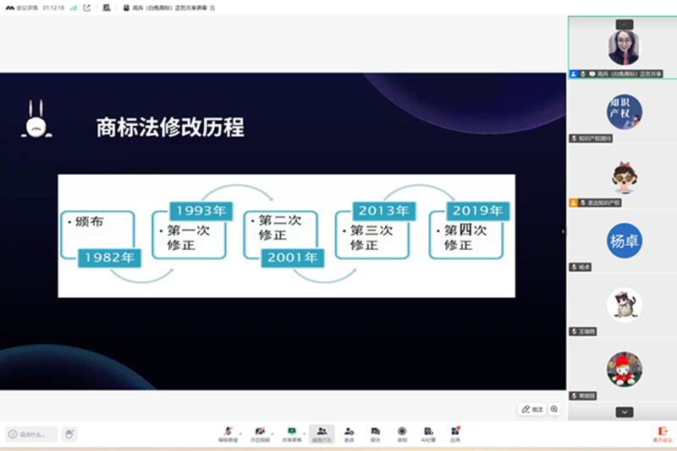Open the apps icon in toolbar
This screenshot has width=677, height=451.
point(455,432)
